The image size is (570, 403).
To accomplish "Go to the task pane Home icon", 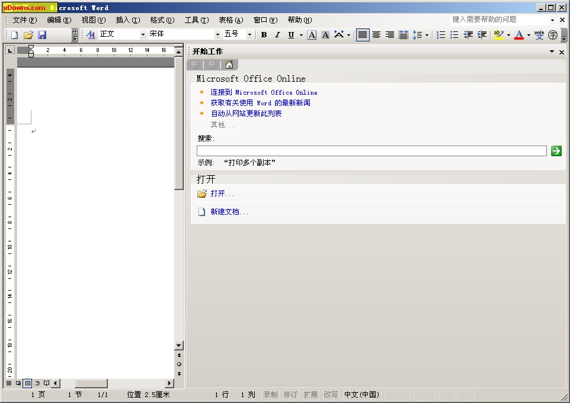I will point(229,65).
